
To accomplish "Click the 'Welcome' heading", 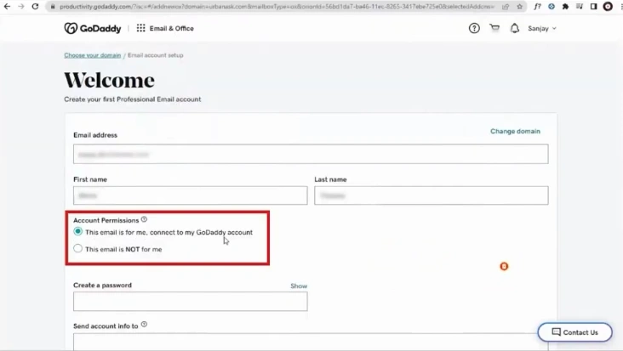I will (x=109, y=81).
